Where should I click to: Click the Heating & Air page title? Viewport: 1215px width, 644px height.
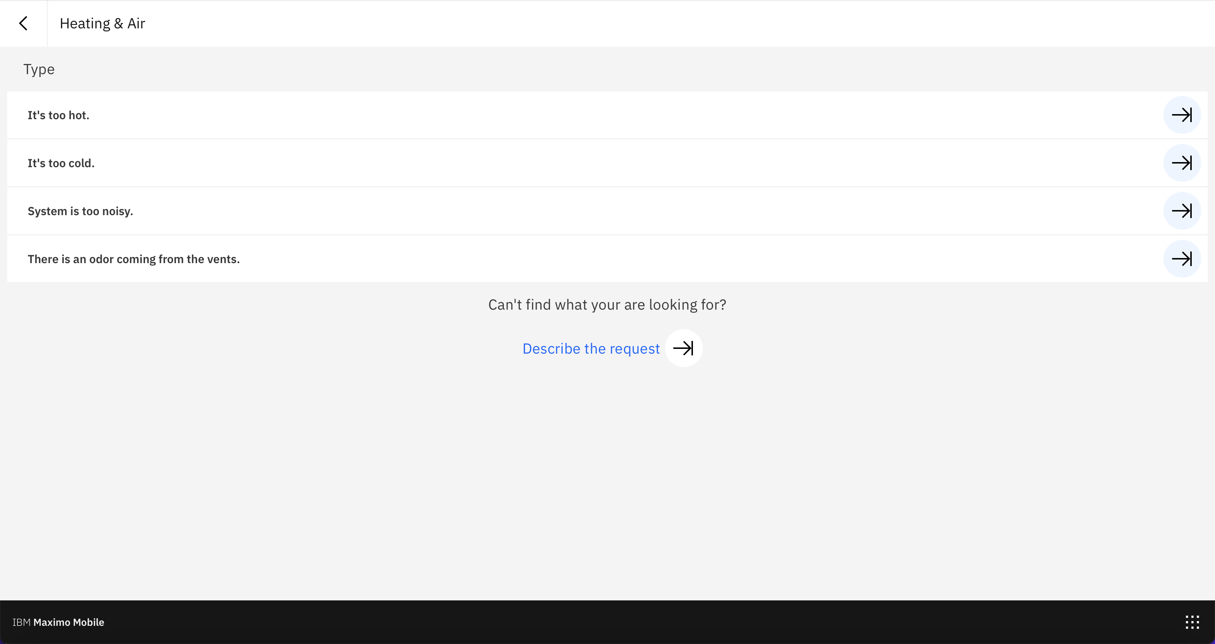[103, 24]
